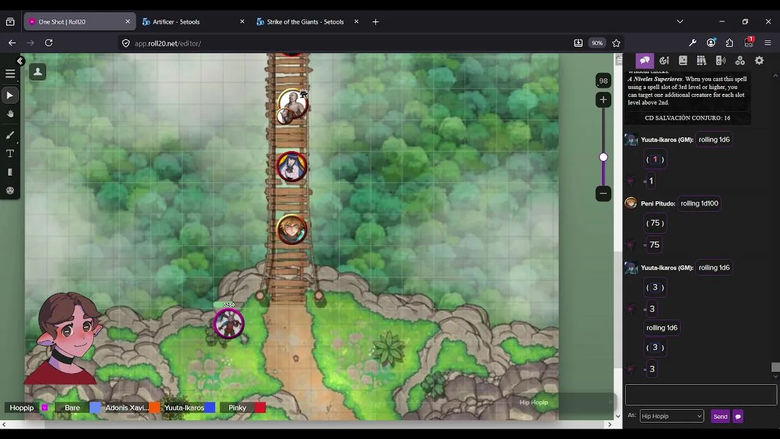This screenshot has width=780, height=439.
Task: Pick the Ruler measure tool
Action: pyautogui.click(x=10, y=173)
